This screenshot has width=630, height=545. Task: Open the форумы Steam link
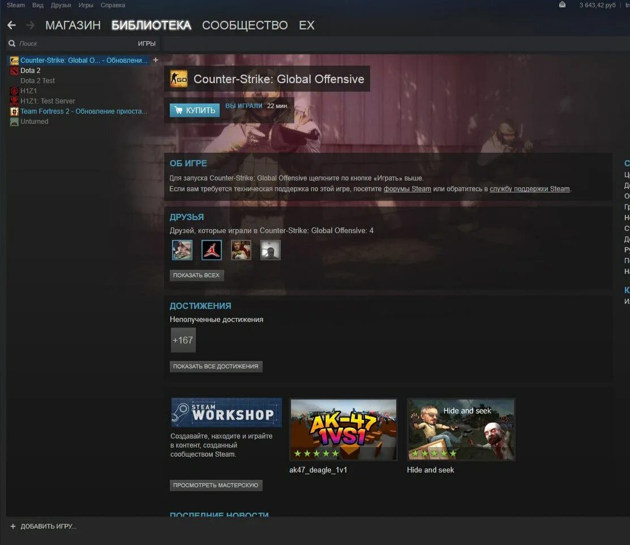point(407,189)
